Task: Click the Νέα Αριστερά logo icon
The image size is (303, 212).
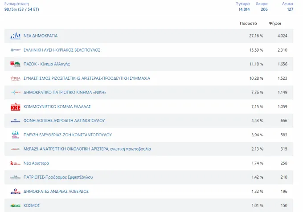Action: (x=15, y=163)
